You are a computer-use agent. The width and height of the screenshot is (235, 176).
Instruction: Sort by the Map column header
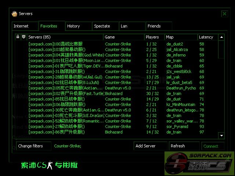tap(181, 37)
